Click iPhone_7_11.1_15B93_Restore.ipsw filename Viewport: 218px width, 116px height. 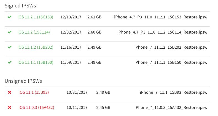(x=174, y=92)
